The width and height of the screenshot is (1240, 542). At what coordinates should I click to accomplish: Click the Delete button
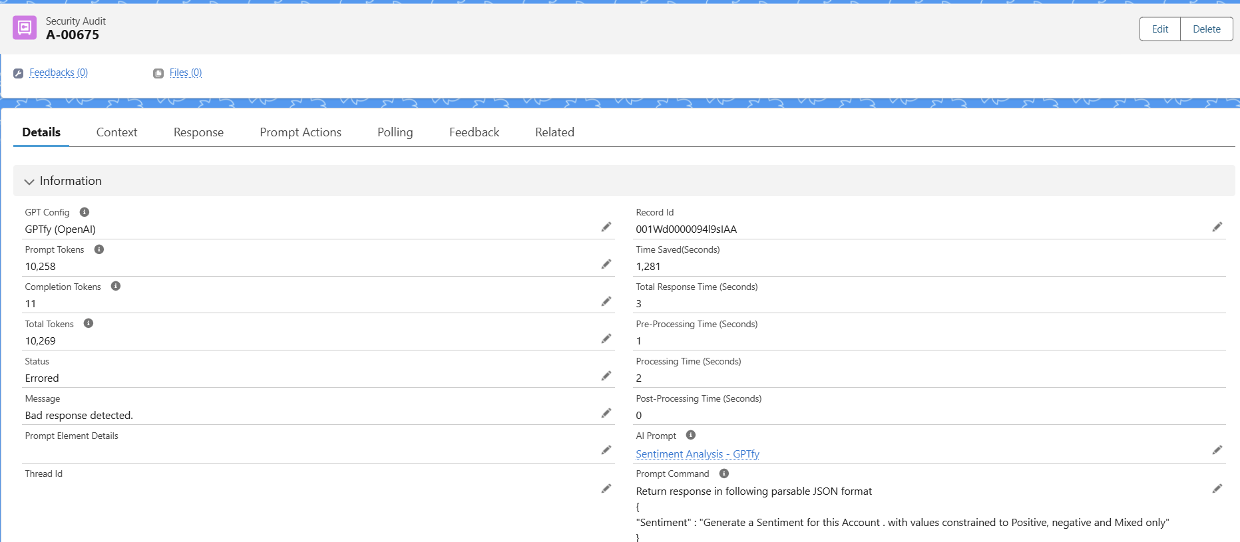coord(1206,29)
